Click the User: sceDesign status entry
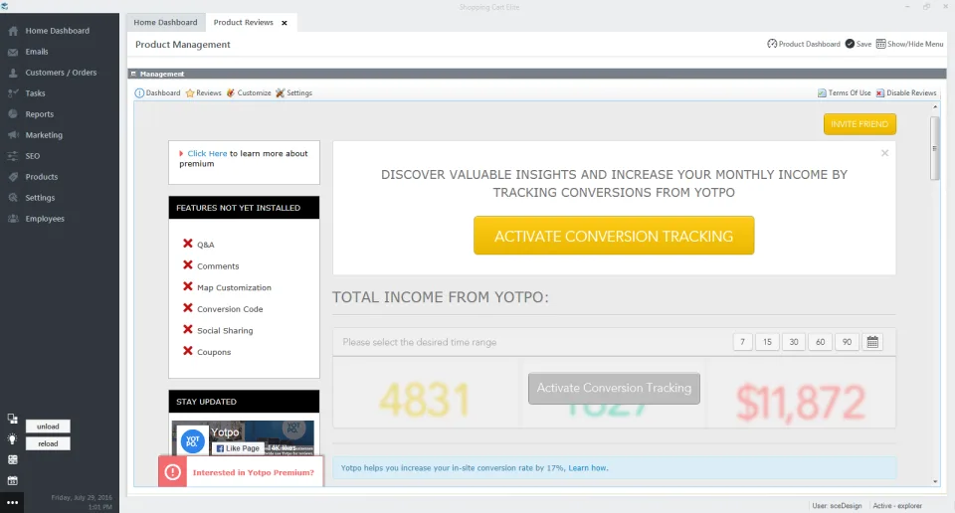955x513 pixels. [x=837, y=506]
